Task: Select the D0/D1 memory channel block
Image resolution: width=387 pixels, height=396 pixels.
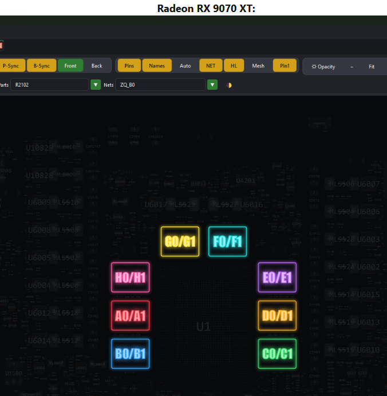Action: (x=277, y=316)
